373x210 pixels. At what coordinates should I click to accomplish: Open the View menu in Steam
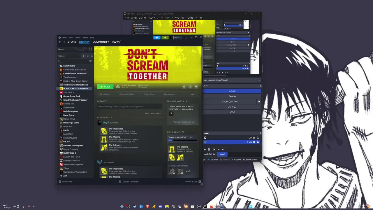71,38
